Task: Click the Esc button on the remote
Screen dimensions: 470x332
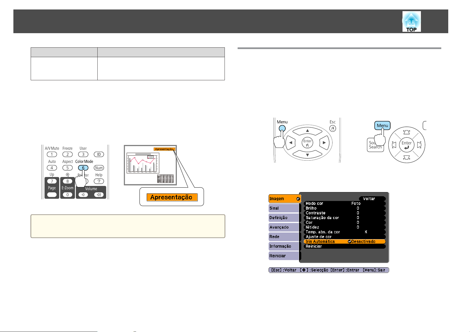Action: click(x=332, y=128)
